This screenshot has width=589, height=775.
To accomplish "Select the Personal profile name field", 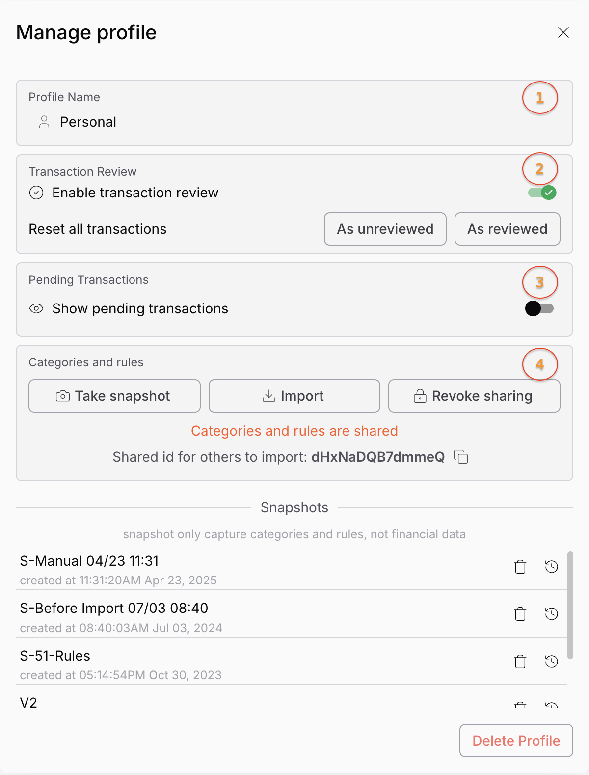I will click(x=88, y=122).
